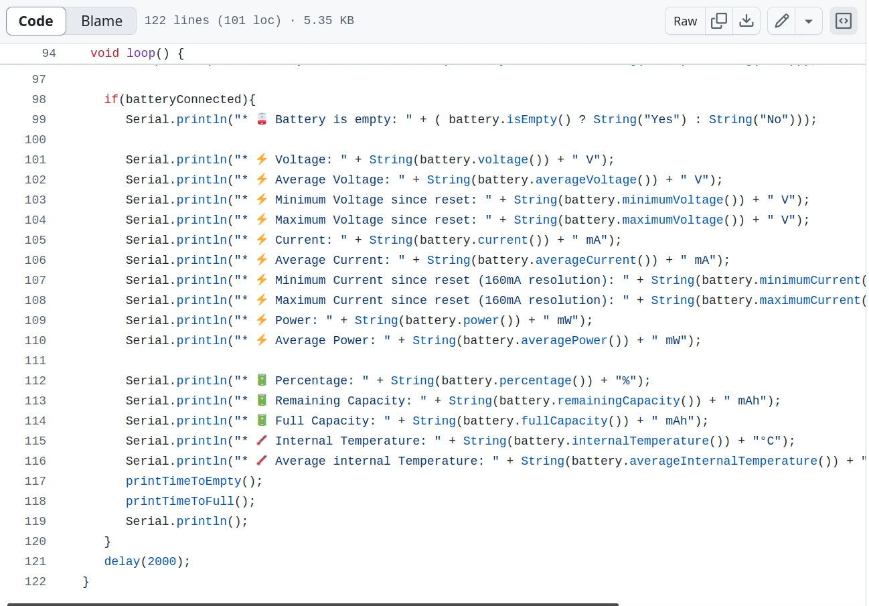Click the lightning emoji on the Voltage line 101
The image size is (869, 606).
262,159
